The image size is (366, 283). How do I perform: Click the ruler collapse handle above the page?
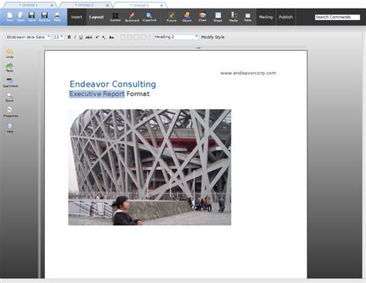click(198, 48)
